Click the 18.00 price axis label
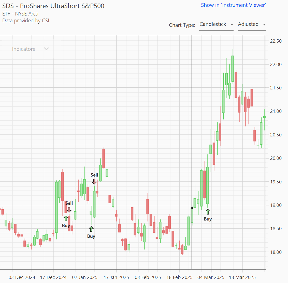 (x=276, y=252)
